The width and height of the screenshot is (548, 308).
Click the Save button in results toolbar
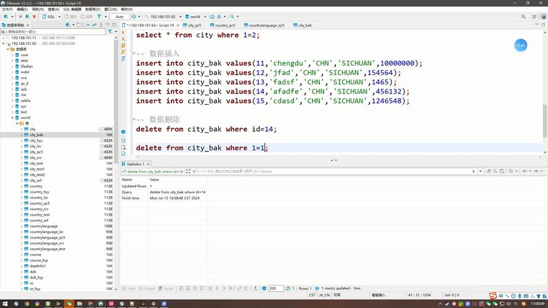129,288
